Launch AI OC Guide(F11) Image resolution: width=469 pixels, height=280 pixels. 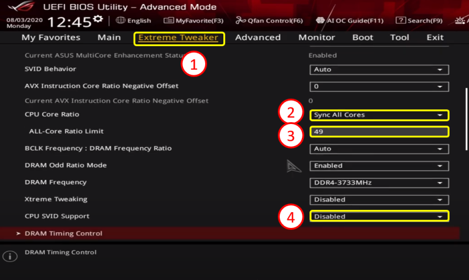pos(349,20)
